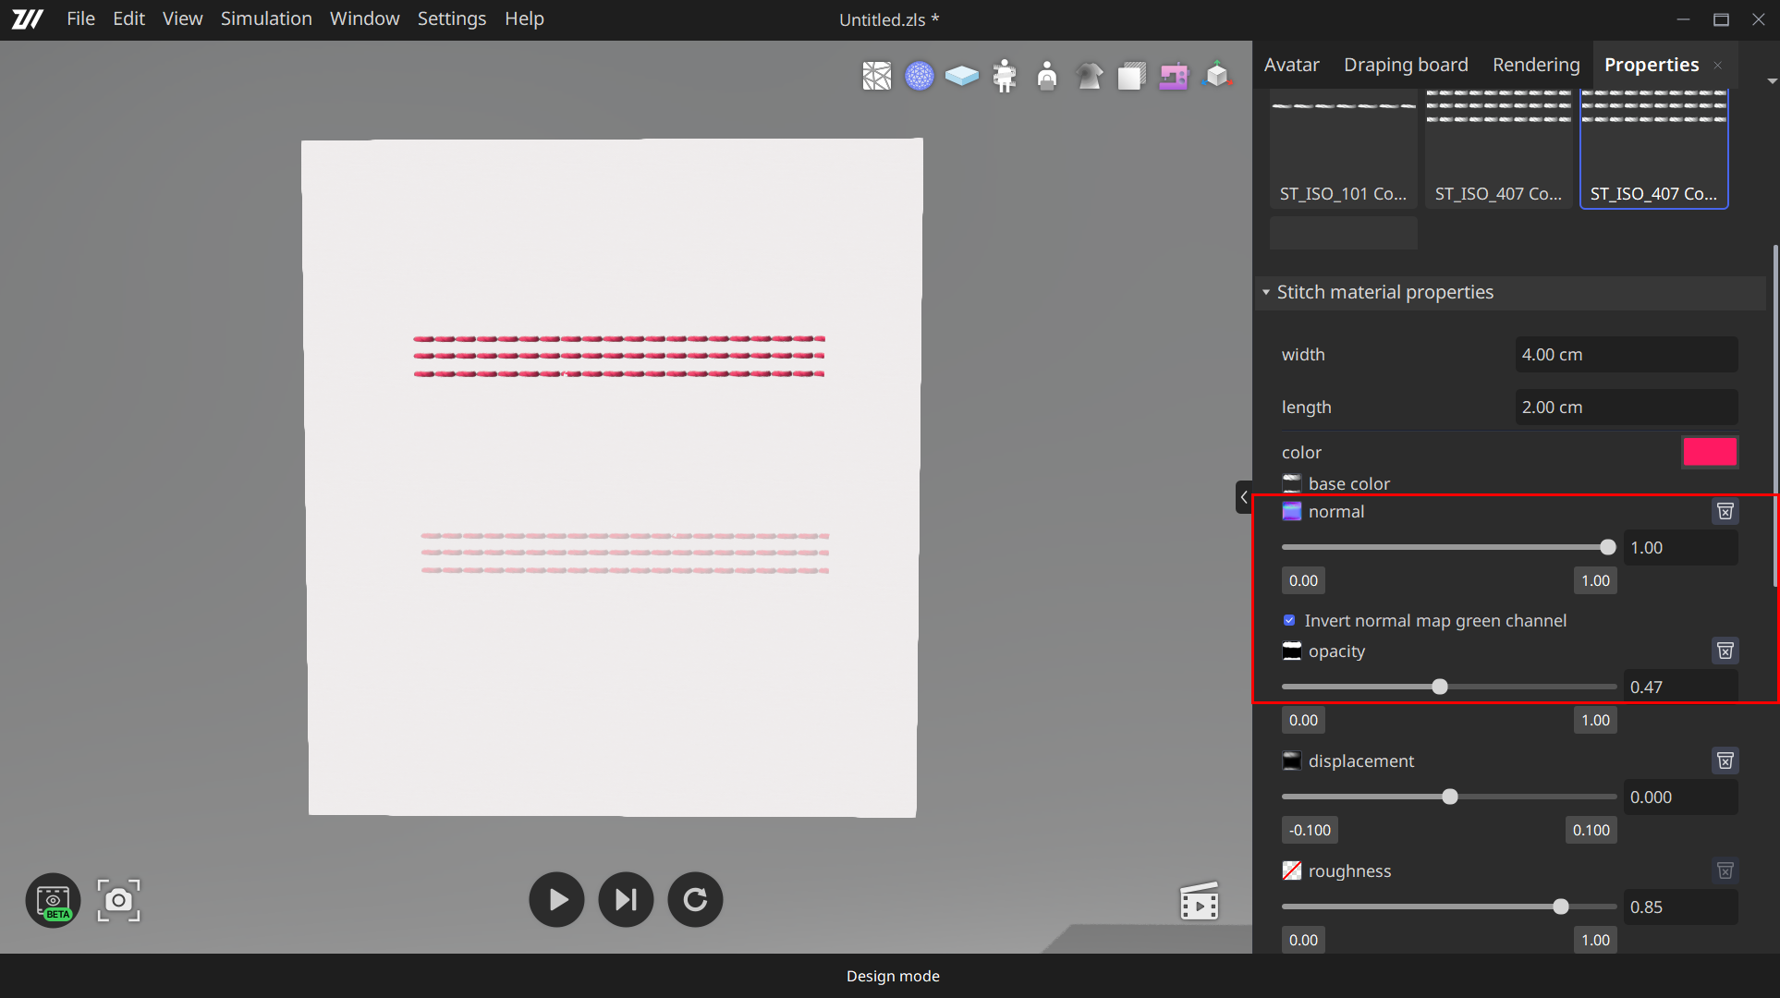1780x998 pixels.
Task: Click the stitch width input field
Action: (1626, 355)
